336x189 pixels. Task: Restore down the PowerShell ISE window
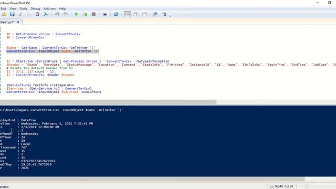(330, 3)
